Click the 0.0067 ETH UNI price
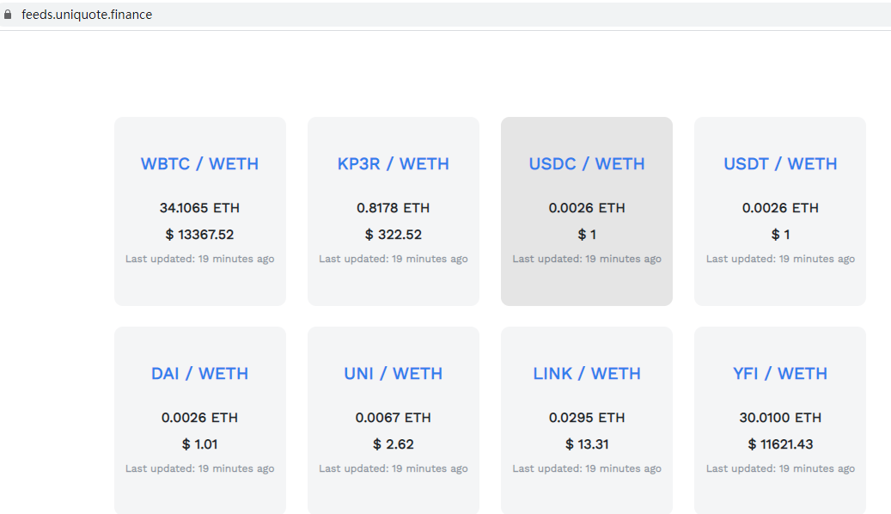This screenshot has width=891, height=514. tap(394, 418)
